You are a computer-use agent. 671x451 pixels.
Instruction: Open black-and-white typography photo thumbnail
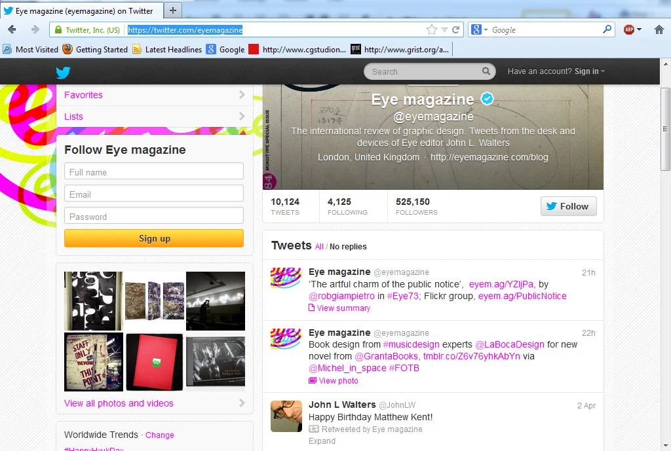(94, 301)
